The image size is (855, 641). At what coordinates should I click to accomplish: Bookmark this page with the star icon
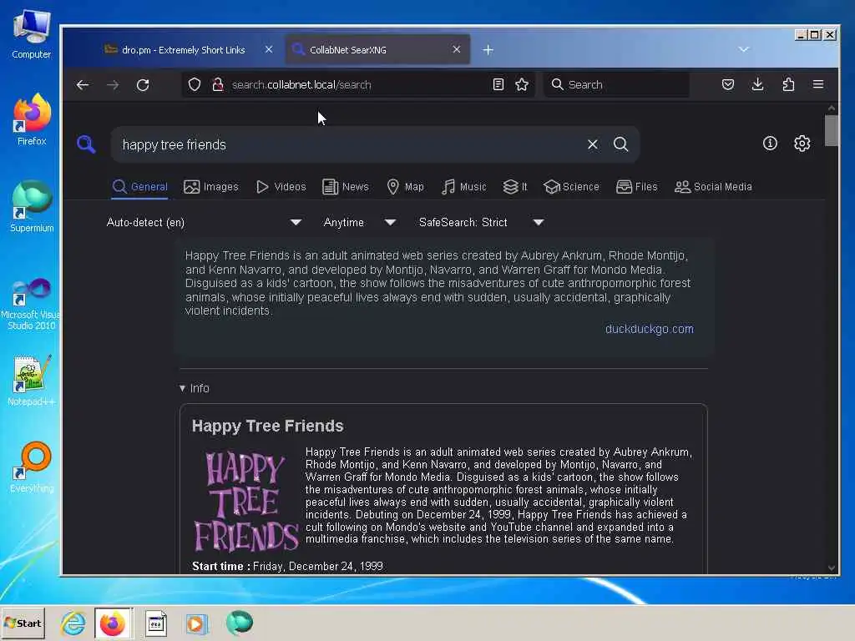(522, 84)
